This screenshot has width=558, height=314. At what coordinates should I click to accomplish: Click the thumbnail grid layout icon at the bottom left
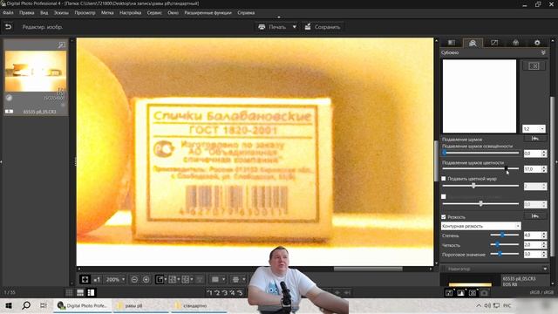pyautogui.click(x=70, y=293)
